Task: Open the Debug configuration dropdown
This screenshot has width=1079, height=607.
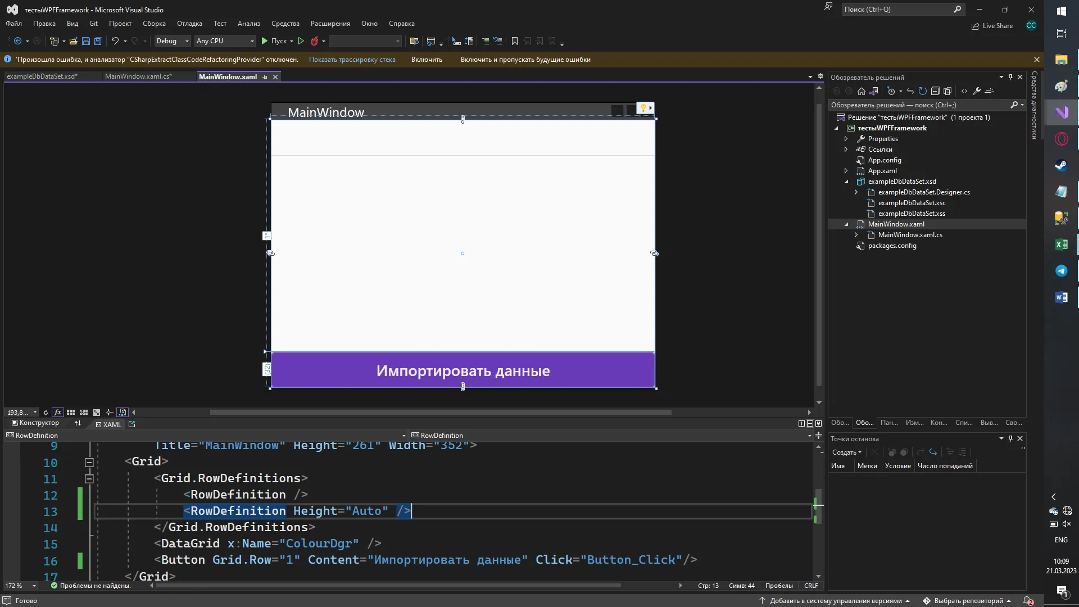Action: 173,41
